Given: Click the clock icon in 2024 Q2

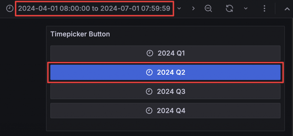Looking at the screenshot, I should click(x=149, y=72).
